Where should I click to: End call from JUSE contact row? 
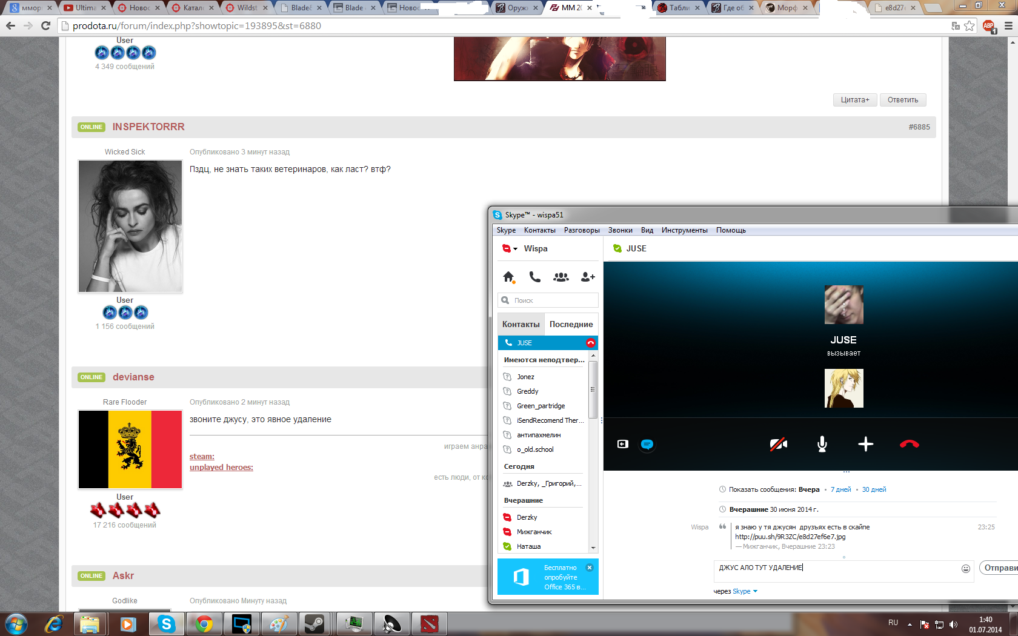pos(591,343)
